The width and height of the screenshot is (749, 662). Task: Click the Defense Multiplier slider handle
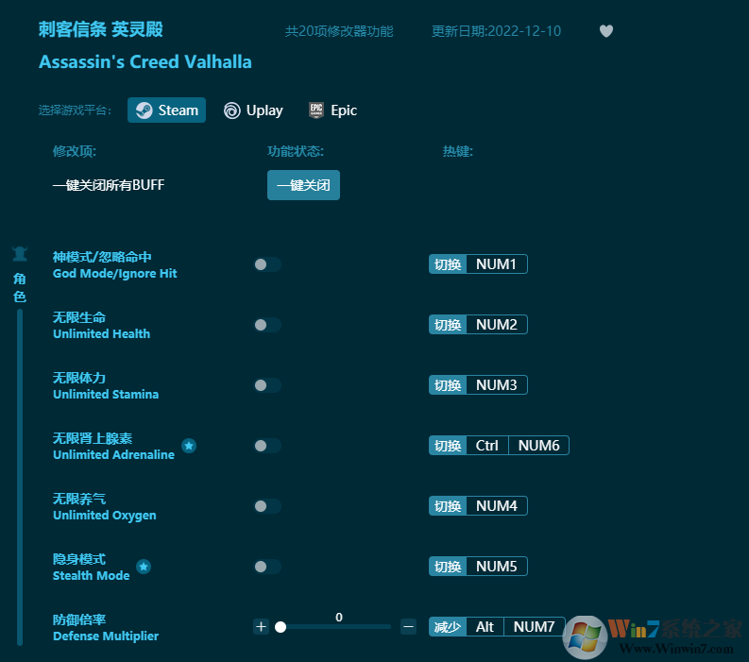(281, 627)
